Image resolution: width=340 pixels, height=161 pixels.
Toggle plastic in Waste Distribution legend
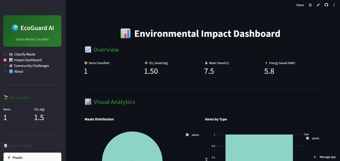pyautogui.click(x=192, y=135)
